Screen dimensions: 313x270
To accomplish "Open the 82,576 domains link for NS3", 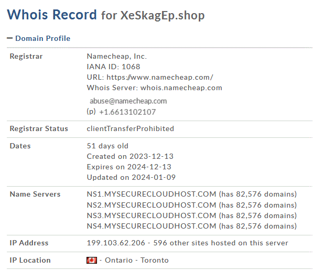I will (258, 215).
